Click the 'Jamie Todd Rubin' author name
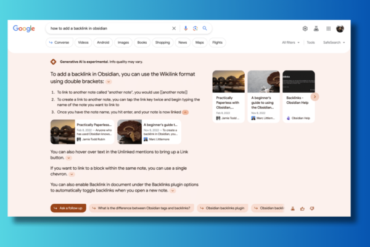The width and height of the screenshot is (370, 247). pos(94,140)
